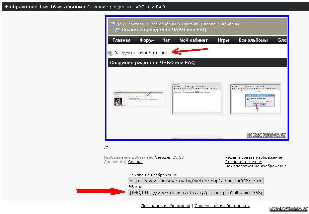Click the upload icon beside Загрузить изображения

pos(110,53)
